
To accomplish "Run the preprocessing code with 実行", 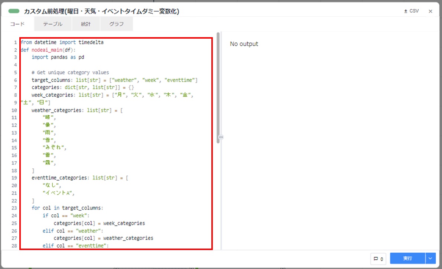I will tap(407, 258).
